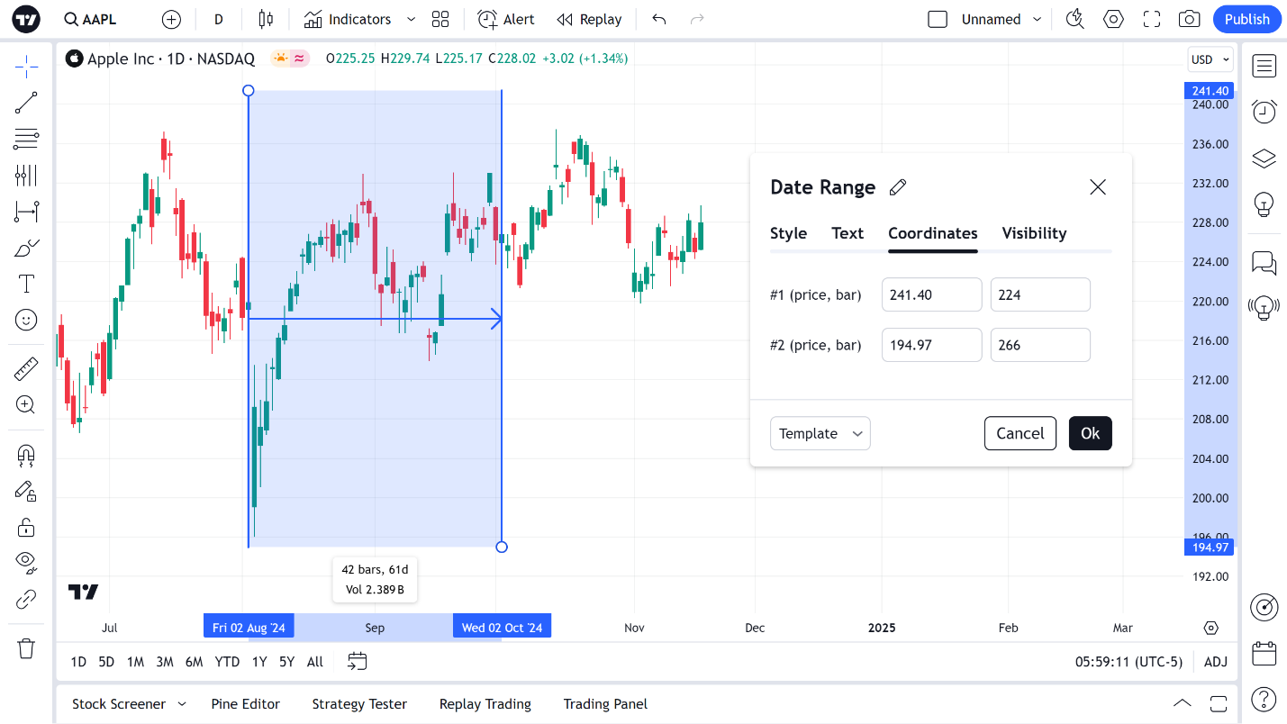Open the AAPL symbol search
The height and width of the screenshot is (724, 1287).
pos(90,19)
